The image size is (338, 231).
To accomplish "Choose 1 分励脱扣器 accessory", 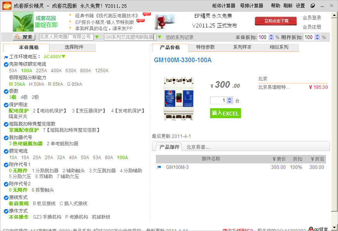I will click(x=45, y=171).
